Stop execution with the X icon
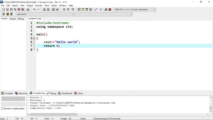This screenshot has height=120, width=213. point(101,9)
